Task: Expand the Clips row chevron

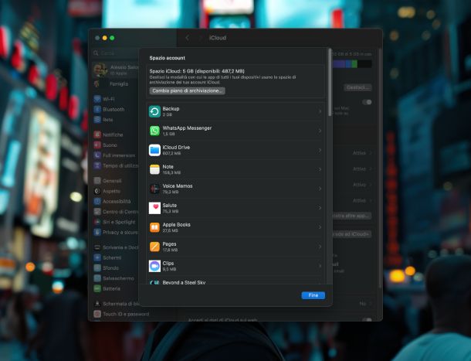Action: tap(320, 266)
